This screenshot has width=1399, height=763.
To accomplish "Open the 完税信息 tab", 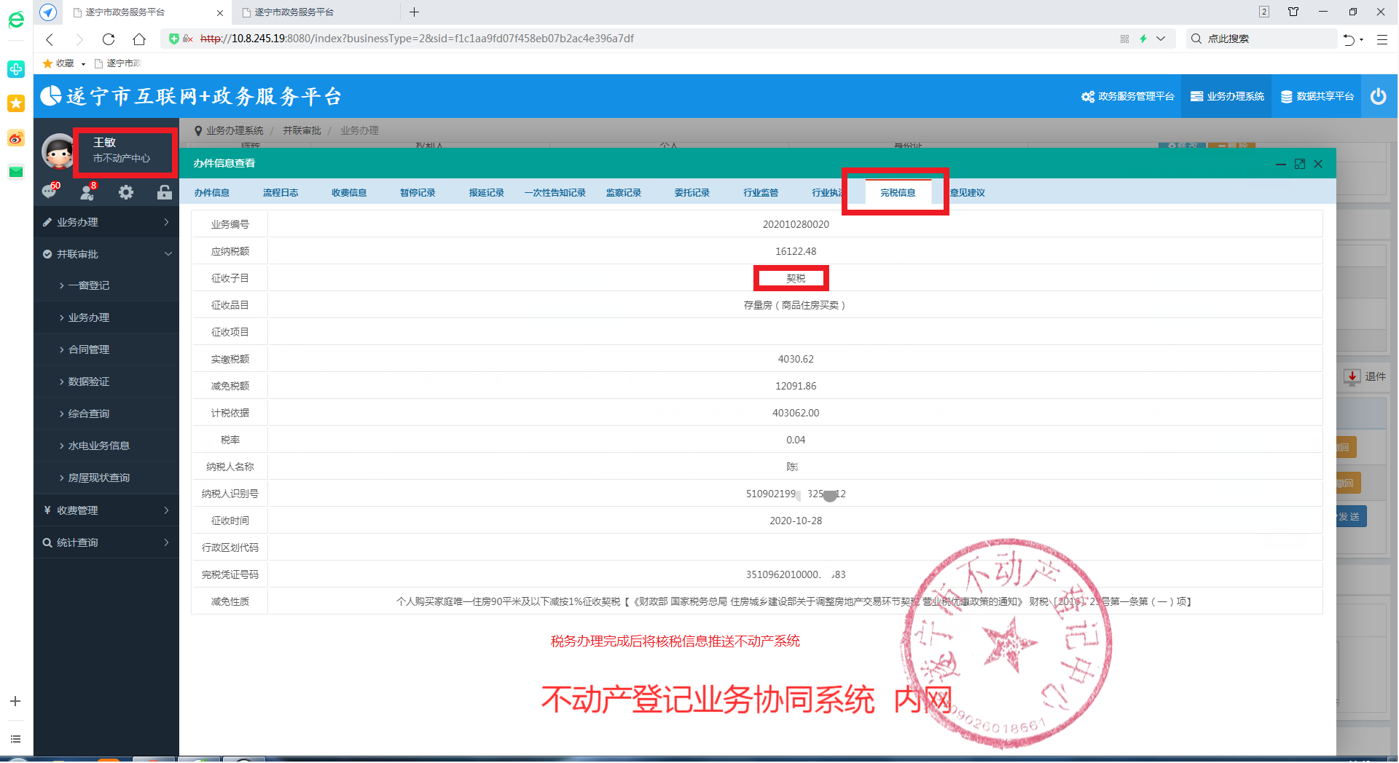I will pos(898,193).
